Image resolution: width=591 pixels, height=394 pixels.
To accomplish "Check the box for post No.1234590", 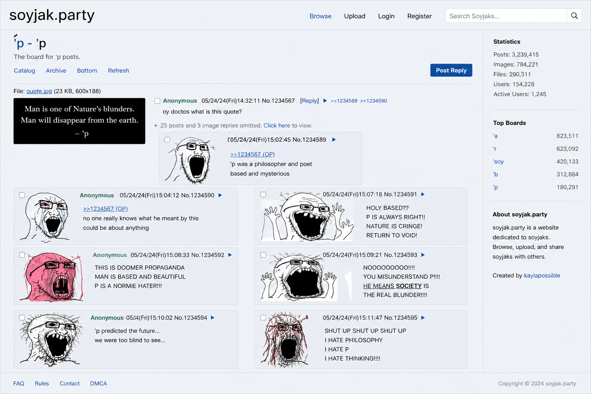I will [x=22, y=195].
